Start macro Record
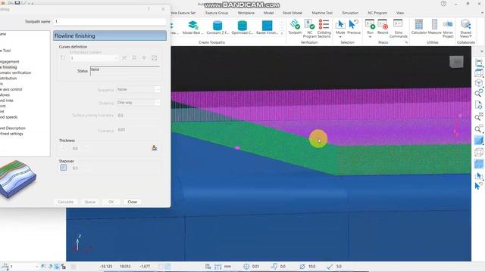This screenshot has width=485, height=272. click(x=383, y=27)
